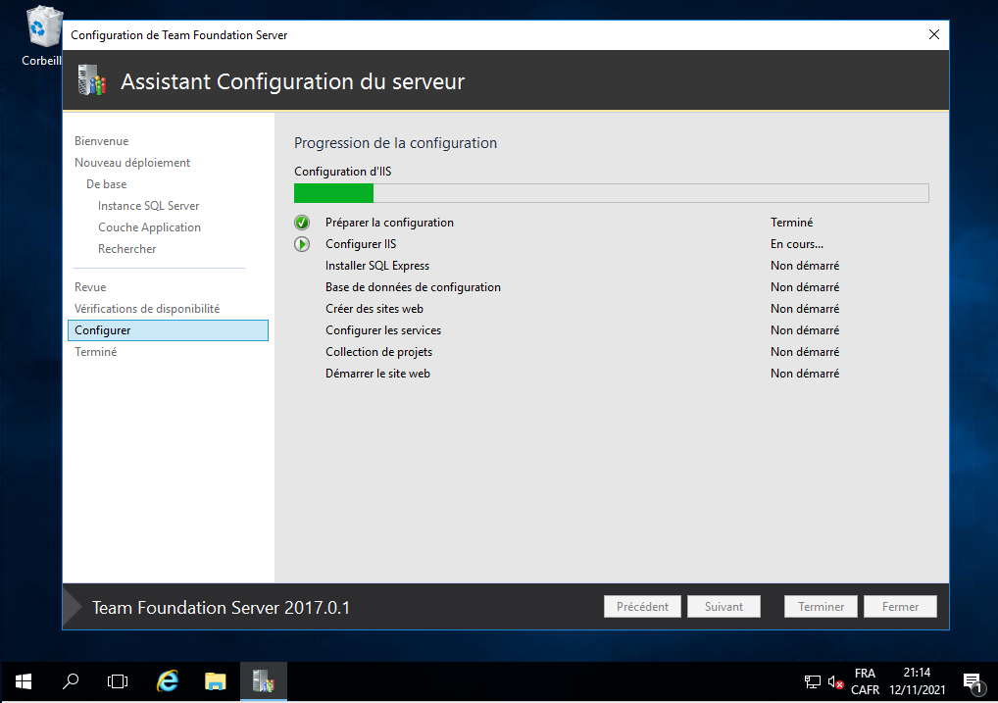Open the Windows Start menu
This screenshot has width=998, height=703.
(24, 681)
